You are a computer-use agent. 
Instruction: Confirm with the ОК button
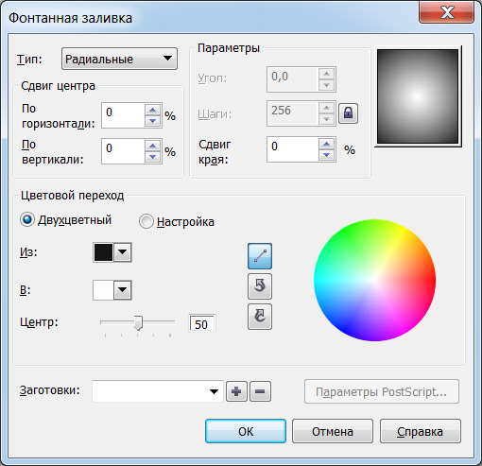(246, 431)
